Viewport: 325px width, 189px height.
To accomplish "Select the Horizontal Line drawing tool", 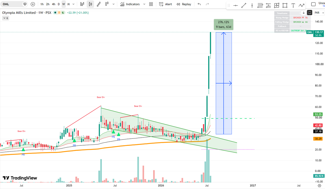I will 236,5.
